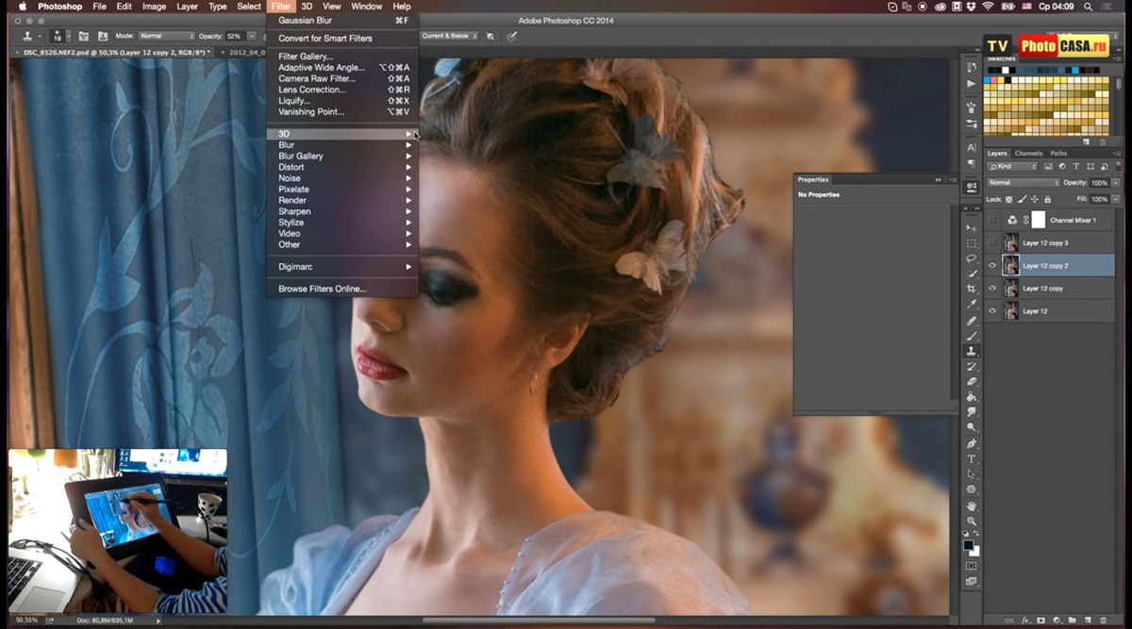Toggle Lock image pixels brush icon

(1021, 200)
